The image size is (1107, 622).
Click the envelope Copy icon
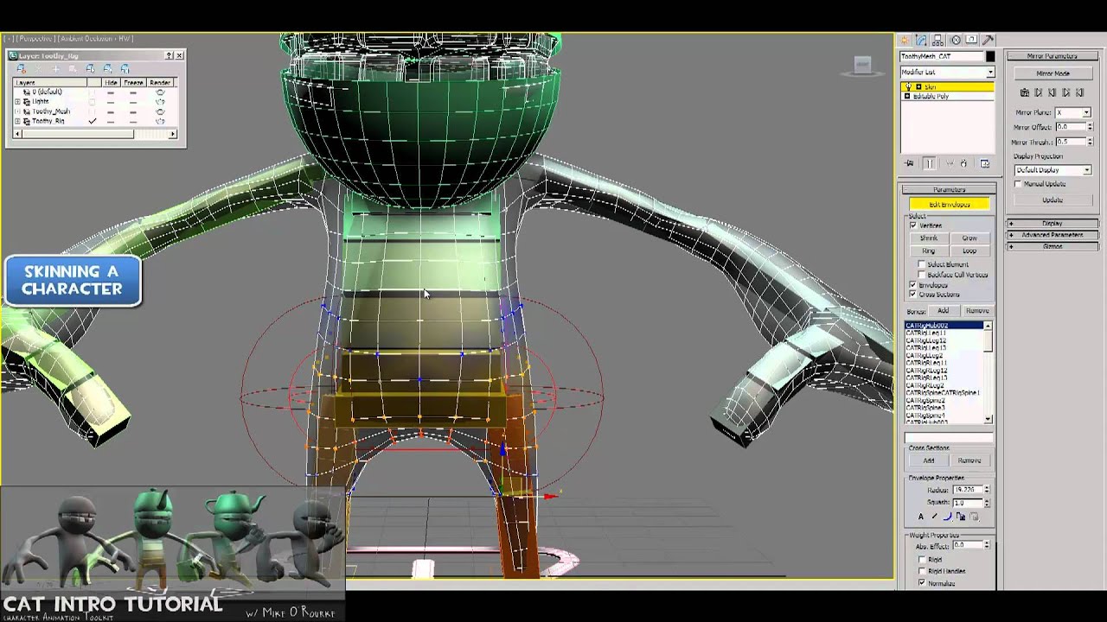point(961,517)
